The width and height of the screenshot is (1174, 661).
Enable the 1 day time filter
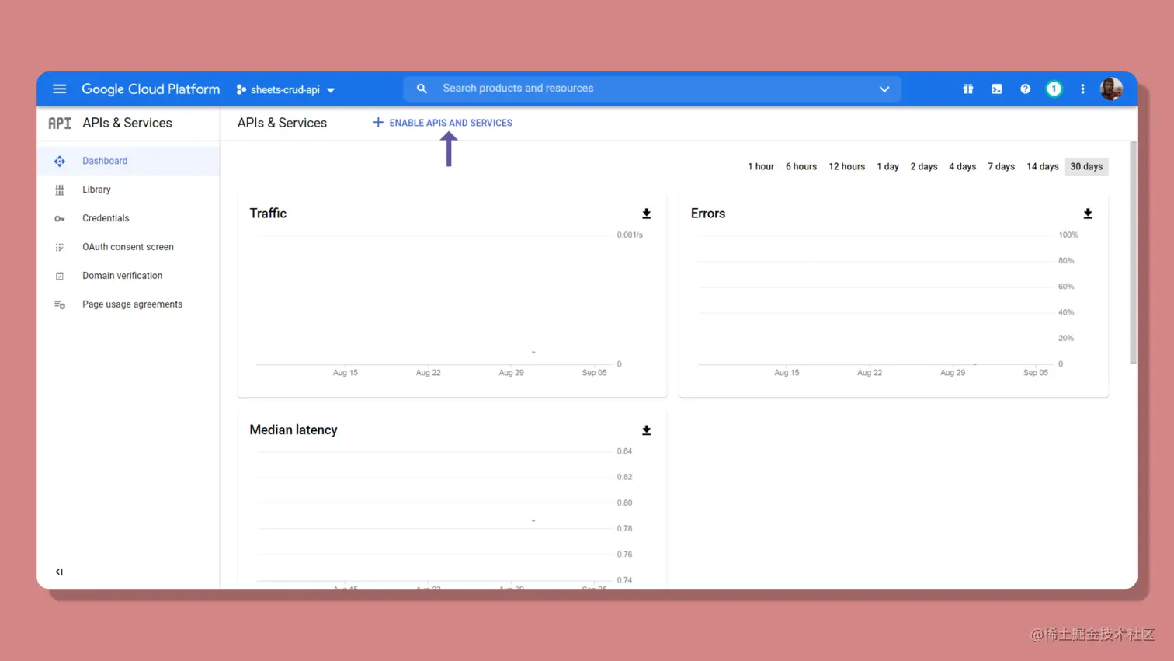pyautogui.click(x=887, y=166)
